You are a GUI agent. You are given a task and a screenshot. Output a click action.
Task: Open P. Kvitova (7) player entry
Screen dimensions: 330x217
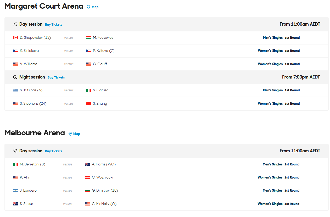(104, 51)
